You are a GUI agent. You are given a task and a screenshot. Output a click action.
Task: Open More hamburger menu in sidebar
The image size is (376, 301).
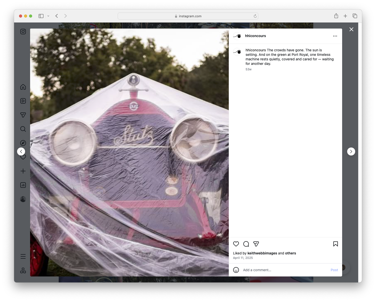[x=23, y=256]
